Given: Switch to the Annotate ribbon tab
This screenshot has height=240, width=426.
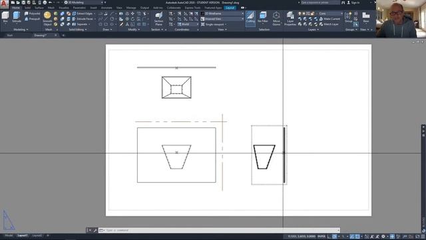Looking at the screenshot, I should pos(106,7).
